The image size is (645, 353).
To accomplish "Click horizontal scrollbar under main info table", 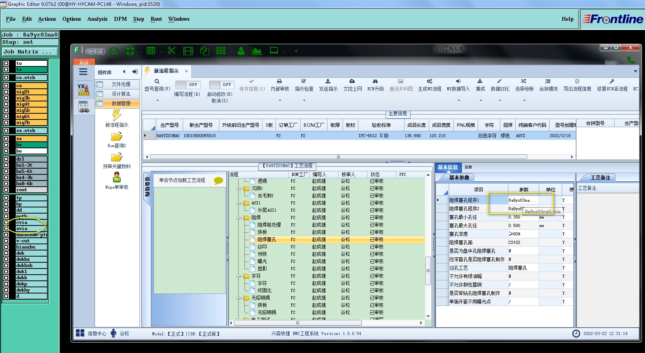I will (338, 157).
